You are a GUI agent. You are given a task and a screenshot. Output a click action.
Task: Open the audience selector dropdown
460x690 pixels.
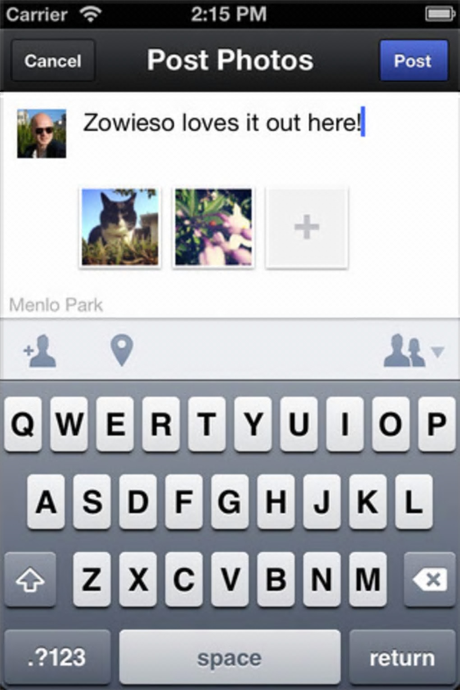pos(414,351)
